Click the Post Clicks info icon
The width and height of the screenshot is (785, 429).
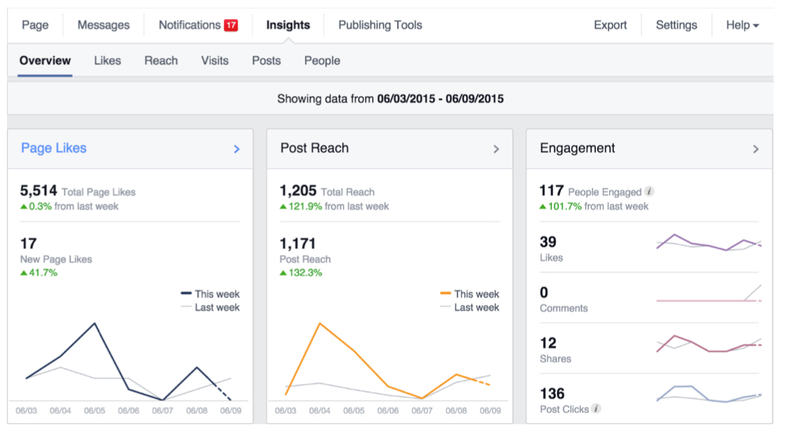point(596,408)
